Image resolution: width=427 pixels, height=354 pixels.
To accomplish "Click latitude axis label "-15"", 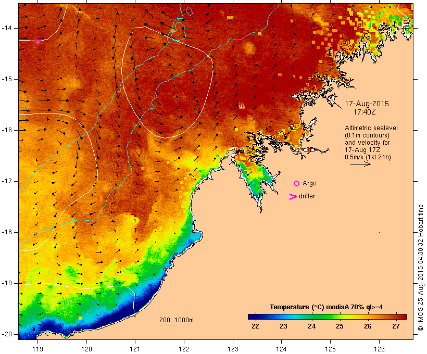I will 7,79.
